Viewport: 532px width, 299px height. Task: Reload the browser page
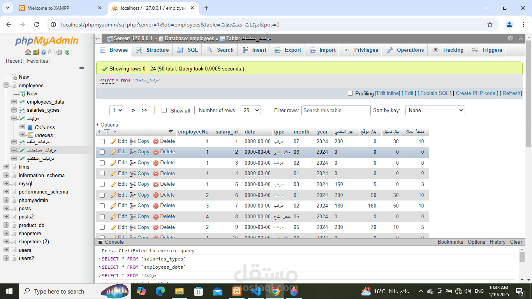[37, 25]
